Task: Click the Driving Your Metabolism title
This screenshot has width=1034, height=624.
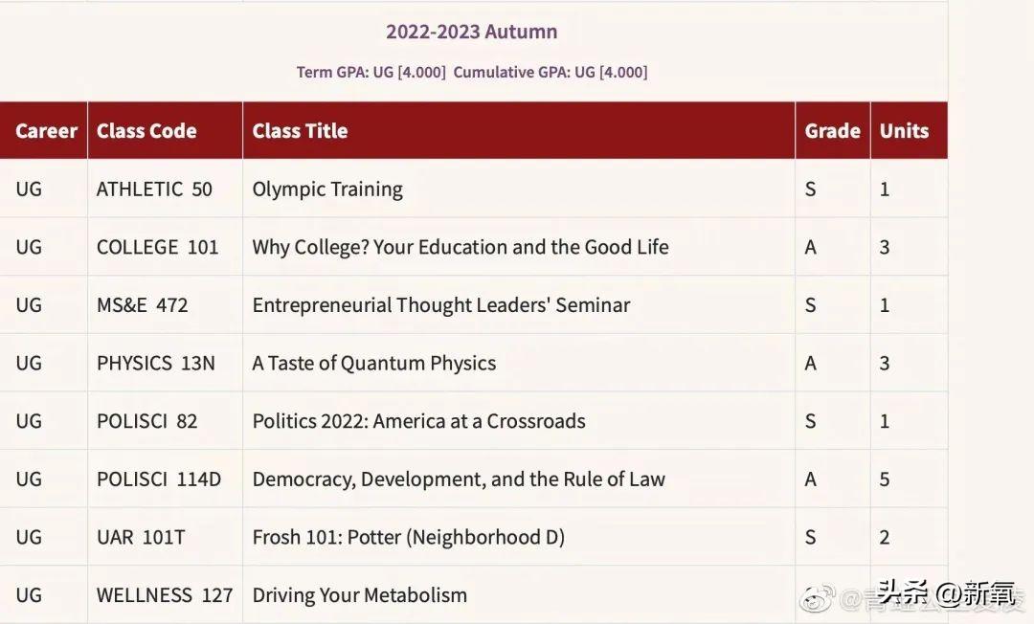Action: [x=360, y=595]
